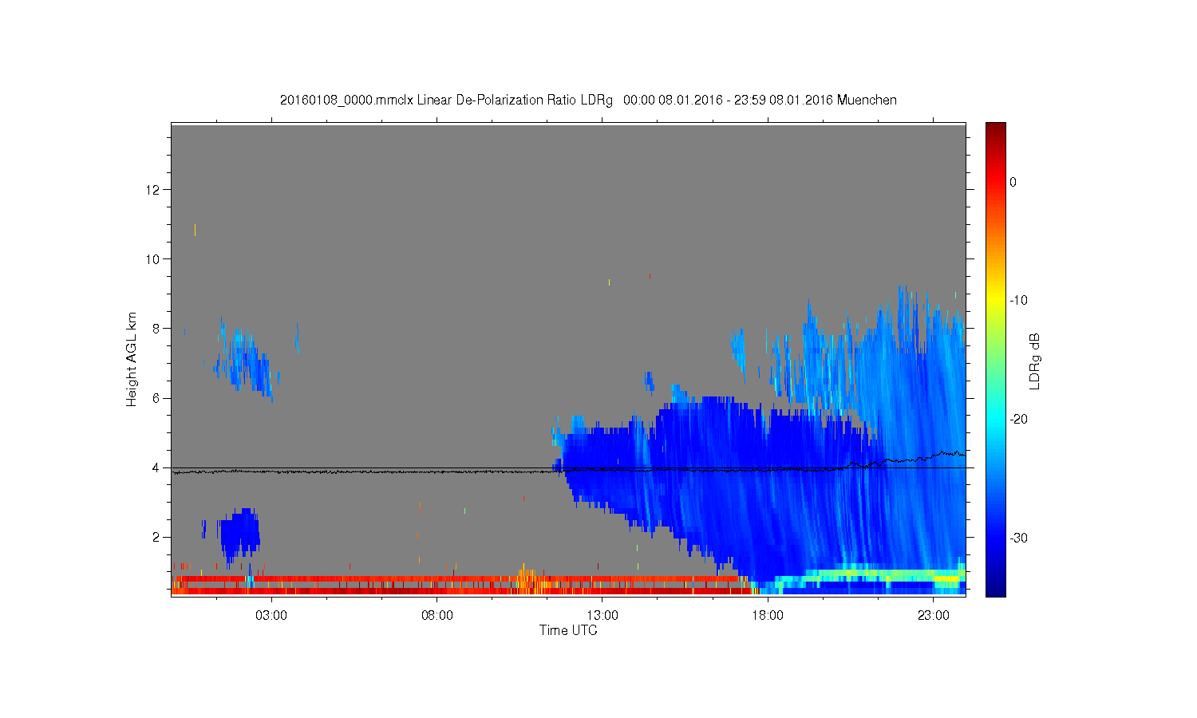Click the height tick label 10

[x=154, y=258]
